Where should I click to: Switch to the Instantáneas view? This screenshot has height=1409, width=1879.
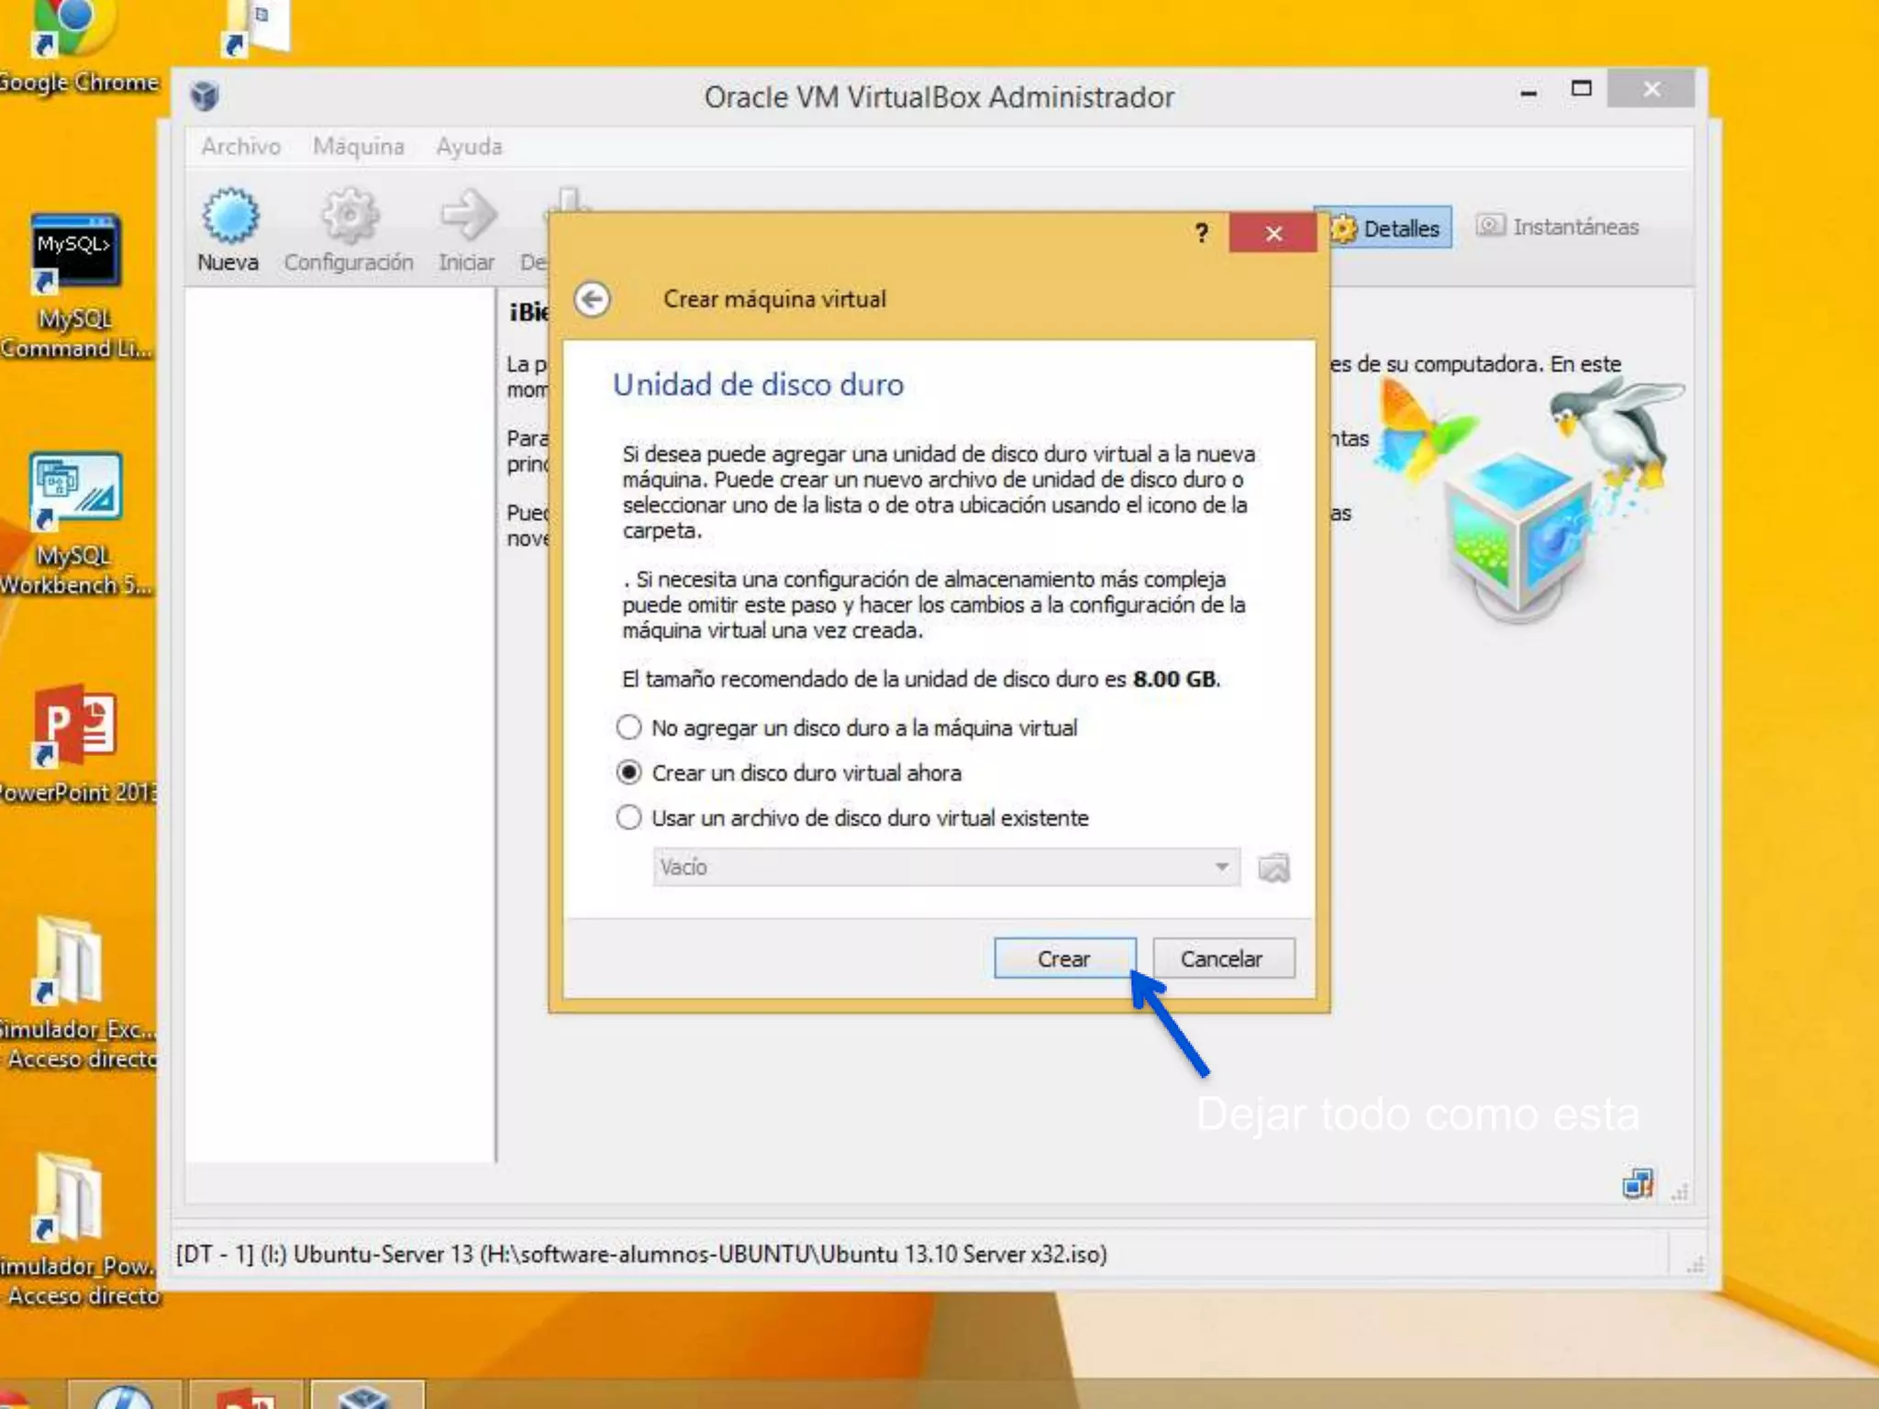click(x=1558, y=227)
